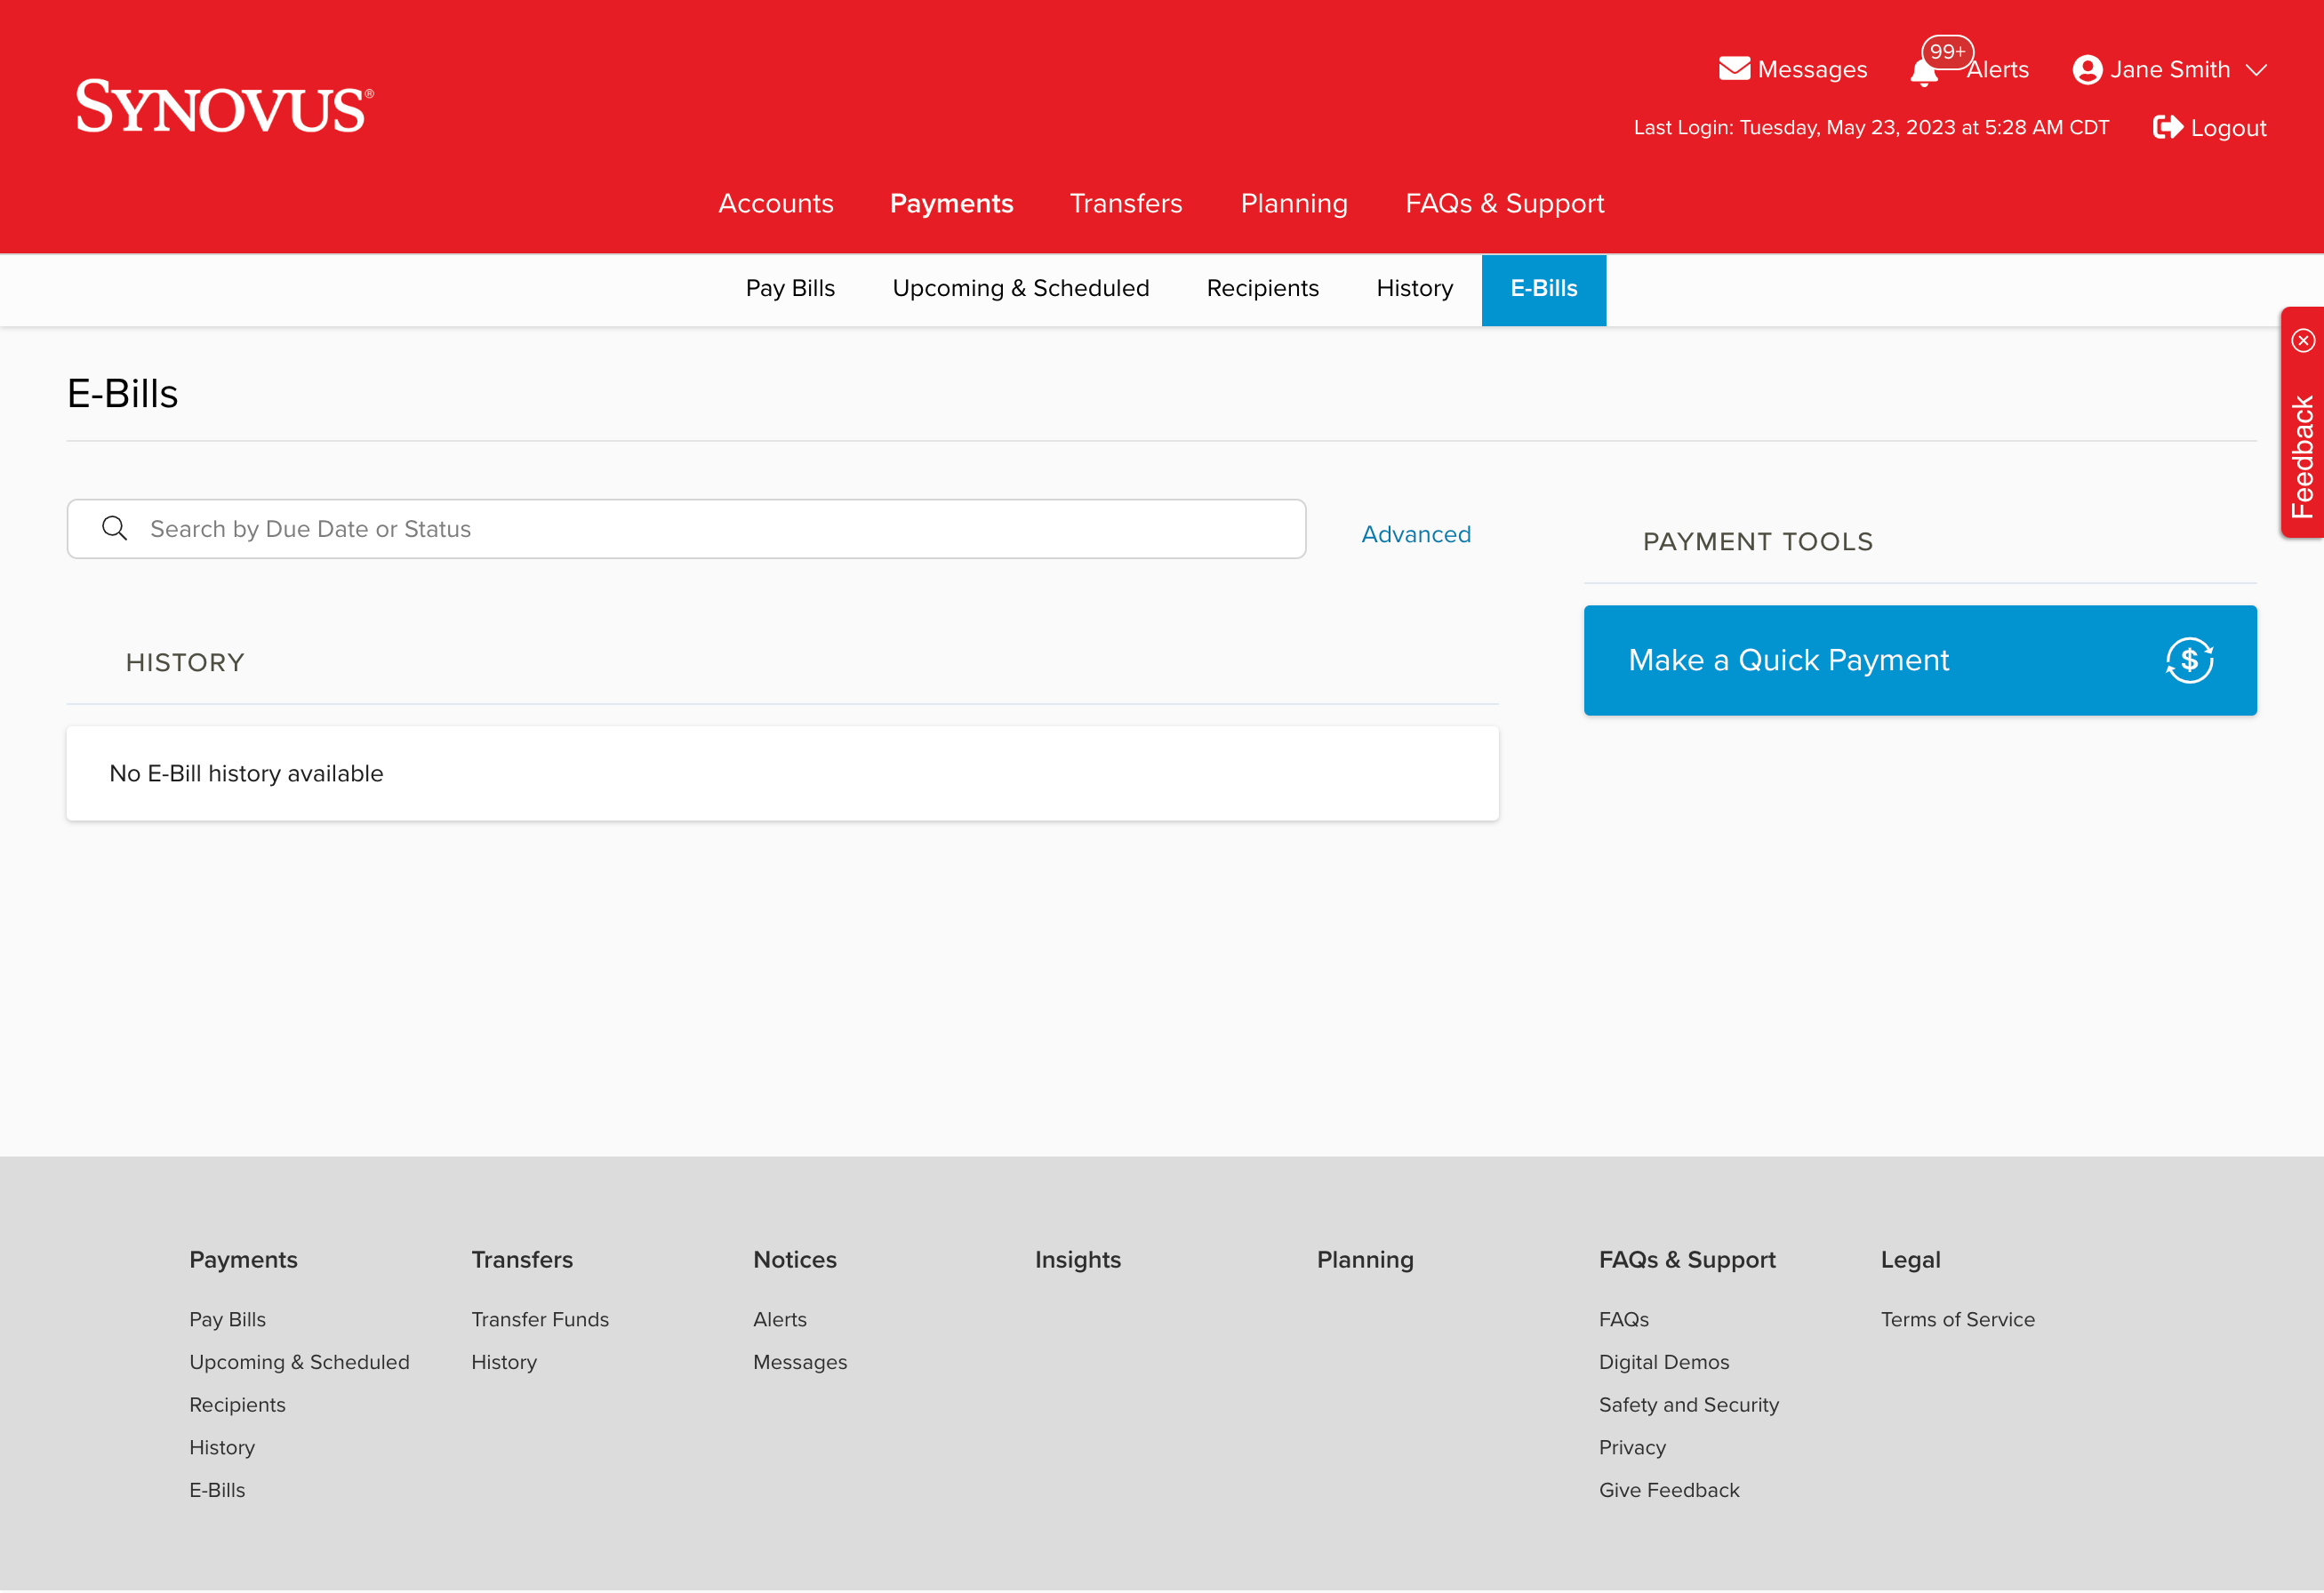Open footer History link under Transfers
The image size is (2324, 1593).
point(504,1362)
